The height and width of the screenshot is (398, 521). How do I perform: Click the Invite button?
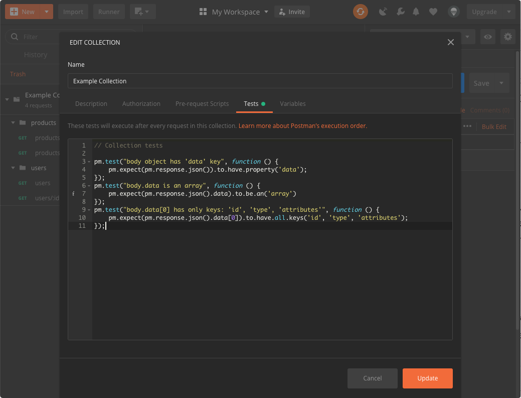click(x=292, y=12)
